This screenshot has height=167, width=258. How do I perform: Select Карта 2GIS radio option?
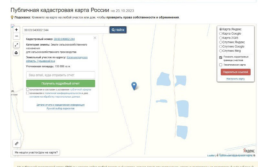click(x=220, y=38)
